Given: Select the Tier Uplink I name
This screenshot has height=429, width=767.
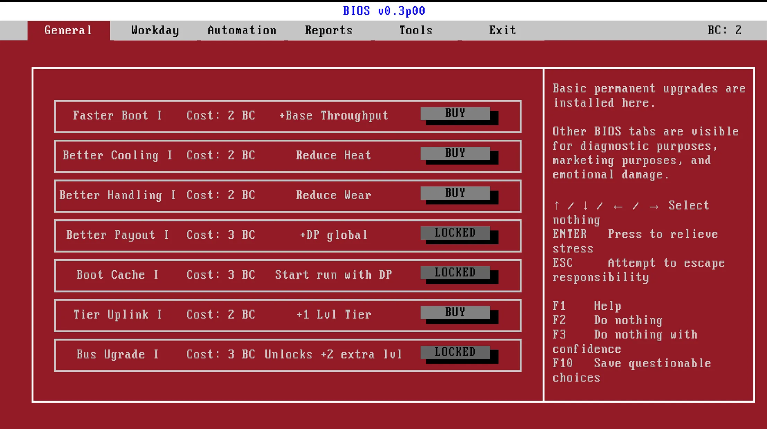Looking at the screenshot, I should point(118,315).
